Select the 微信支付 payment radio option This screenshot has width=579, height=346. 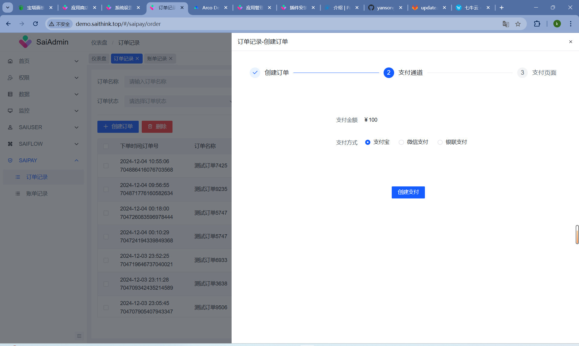tap(401, 142)
